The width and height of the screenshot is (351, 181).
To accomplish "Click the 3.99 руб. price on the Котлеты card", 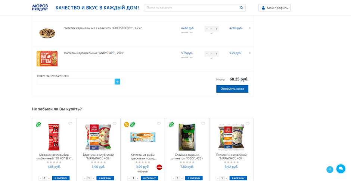I will click(143, 167).
